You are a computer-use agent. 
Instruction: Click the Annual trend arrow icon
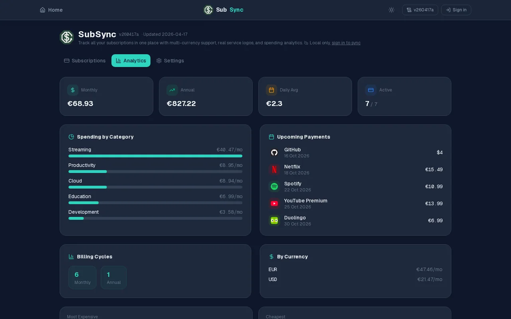[x=172, y=90]
